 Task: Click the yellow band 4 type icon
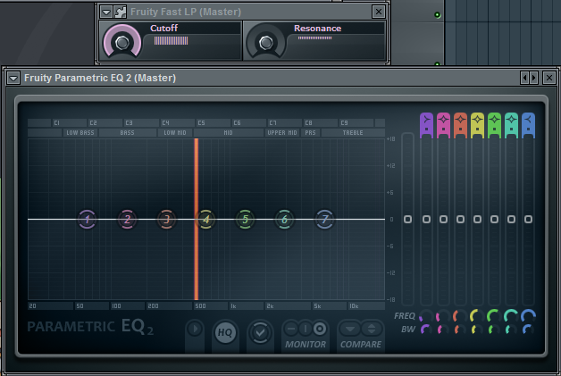477,123
